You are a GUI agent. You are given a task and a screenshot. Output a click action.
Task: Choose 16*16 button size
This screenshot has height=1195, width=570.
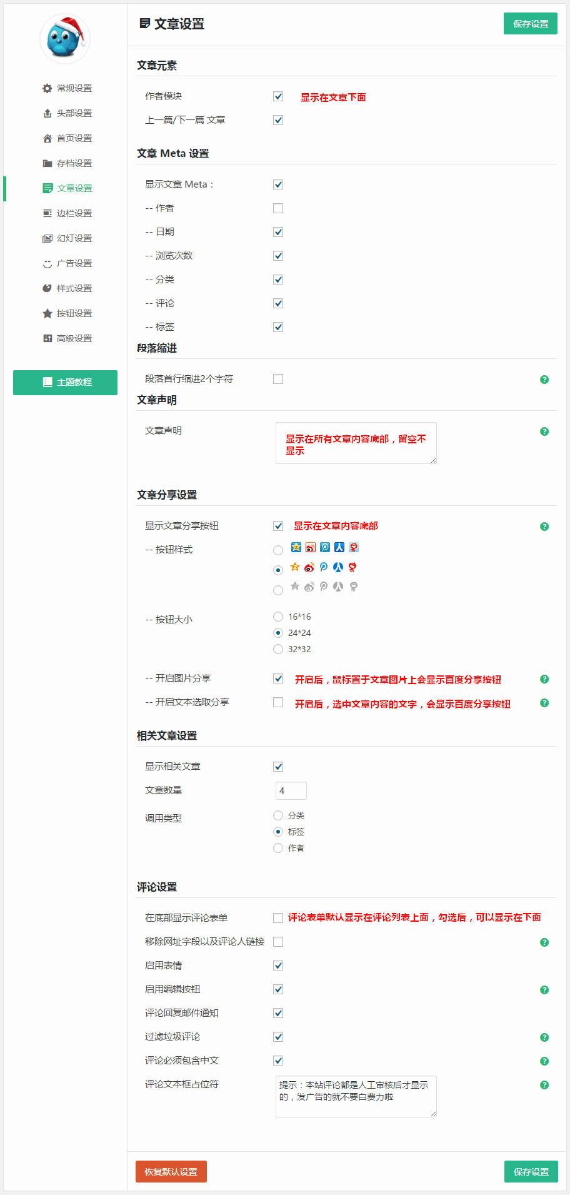pyautogui.click(x=278, y=617)
